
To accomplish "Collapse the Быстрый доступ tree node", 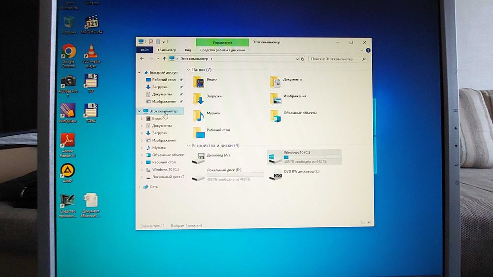I will click(140, 72).
